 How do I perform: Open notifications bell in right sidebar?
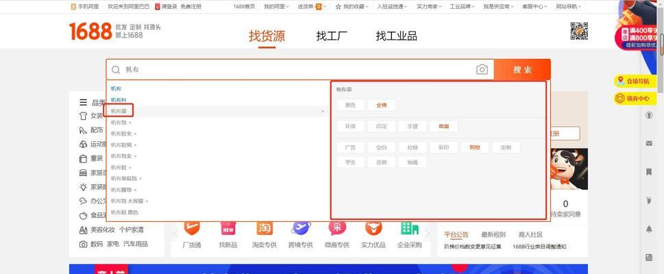[x=649, y=229]
